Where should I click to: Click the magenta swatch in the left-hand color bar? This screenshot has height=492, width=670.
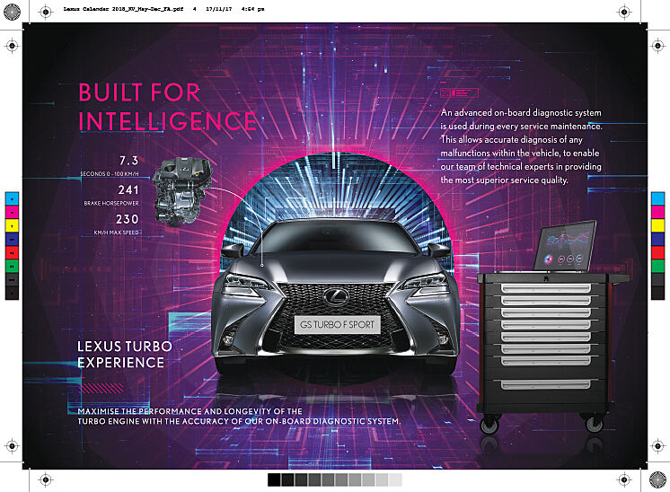tap(12, 212)
